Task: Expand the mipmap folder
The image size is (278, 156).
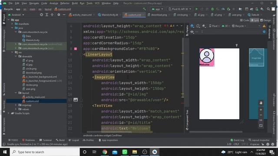Action: tap(16, 105)
